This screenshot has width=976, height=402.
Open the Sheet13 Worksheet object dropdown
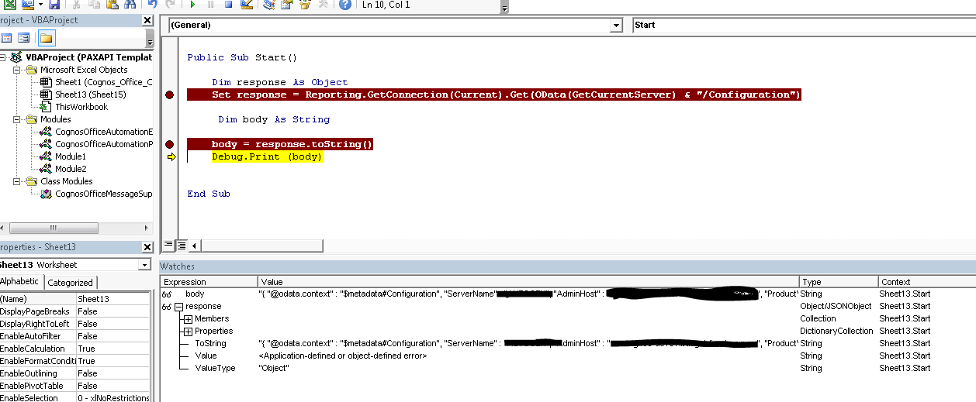[x=145, y=265]
